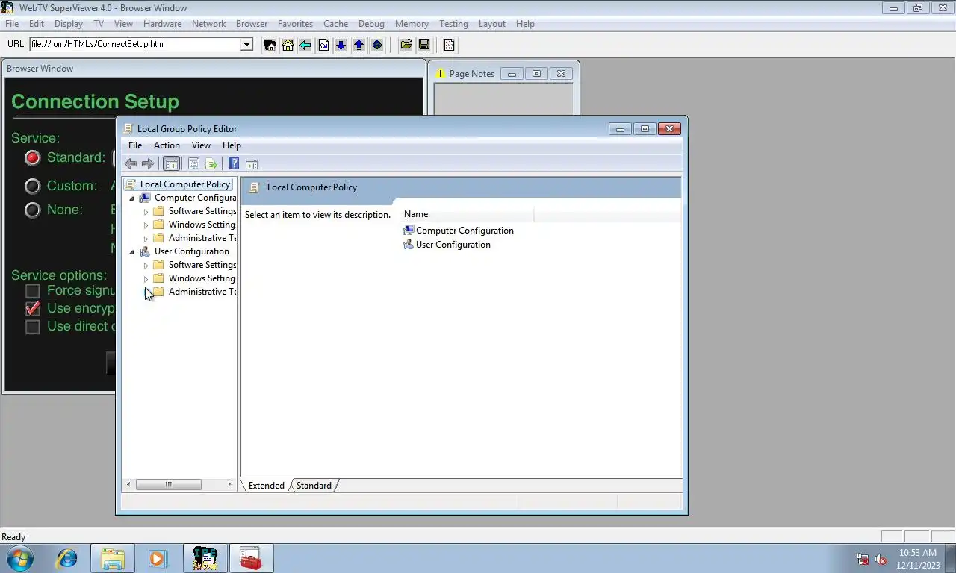The height and width of the screenshot is (573, 956).
Task: Open View menu in Group Policy Editor
Action: pos(201,145)
